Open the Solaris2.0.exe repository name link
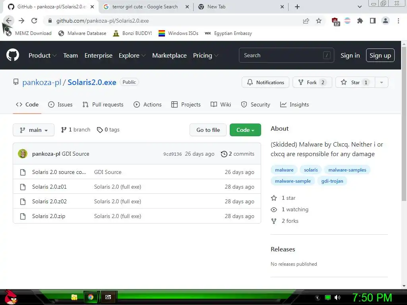The image size is (407, 305). (92, 82)
